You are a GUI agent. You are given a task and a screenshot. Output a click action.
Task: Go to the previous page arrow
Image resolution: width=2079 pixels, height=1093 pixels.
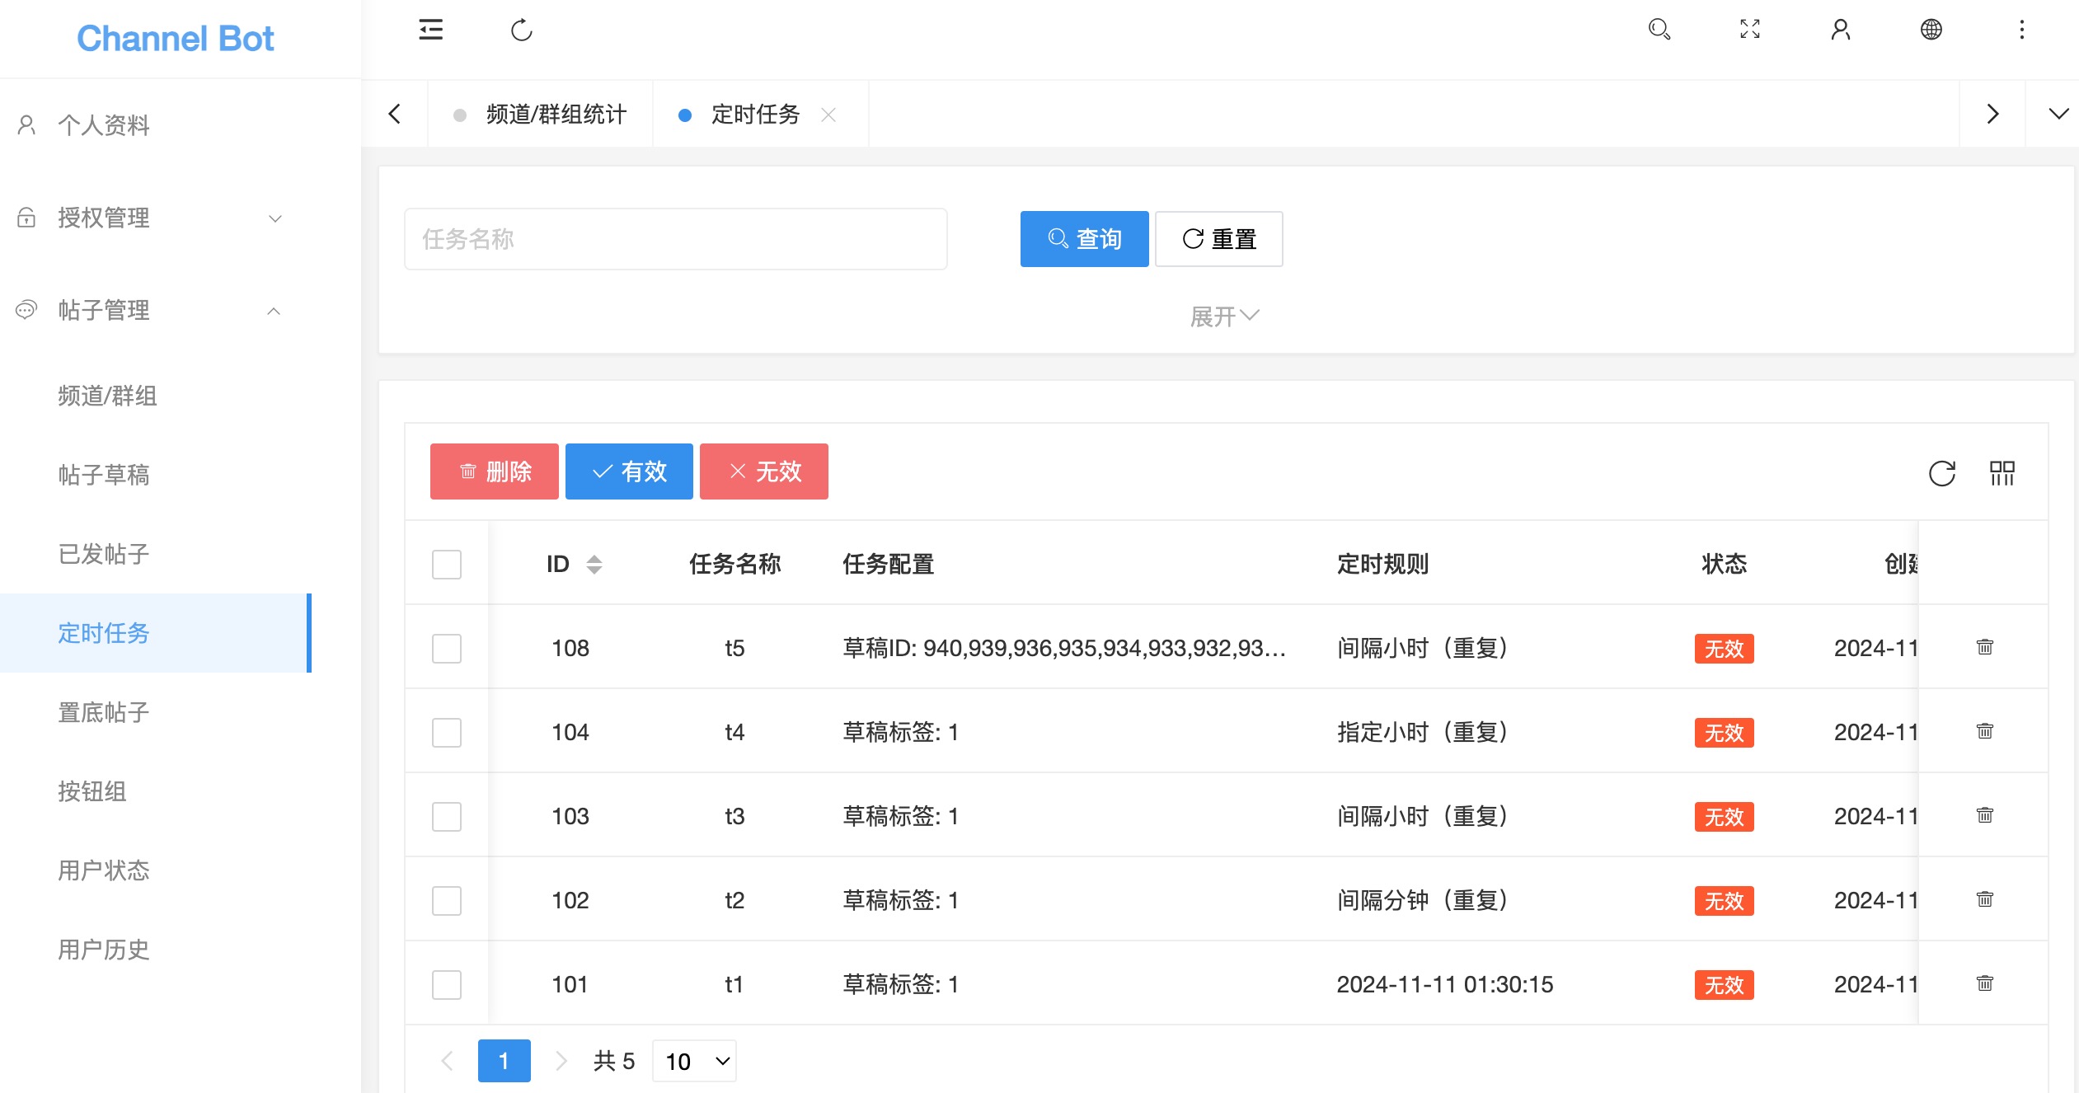[447, 1061]
